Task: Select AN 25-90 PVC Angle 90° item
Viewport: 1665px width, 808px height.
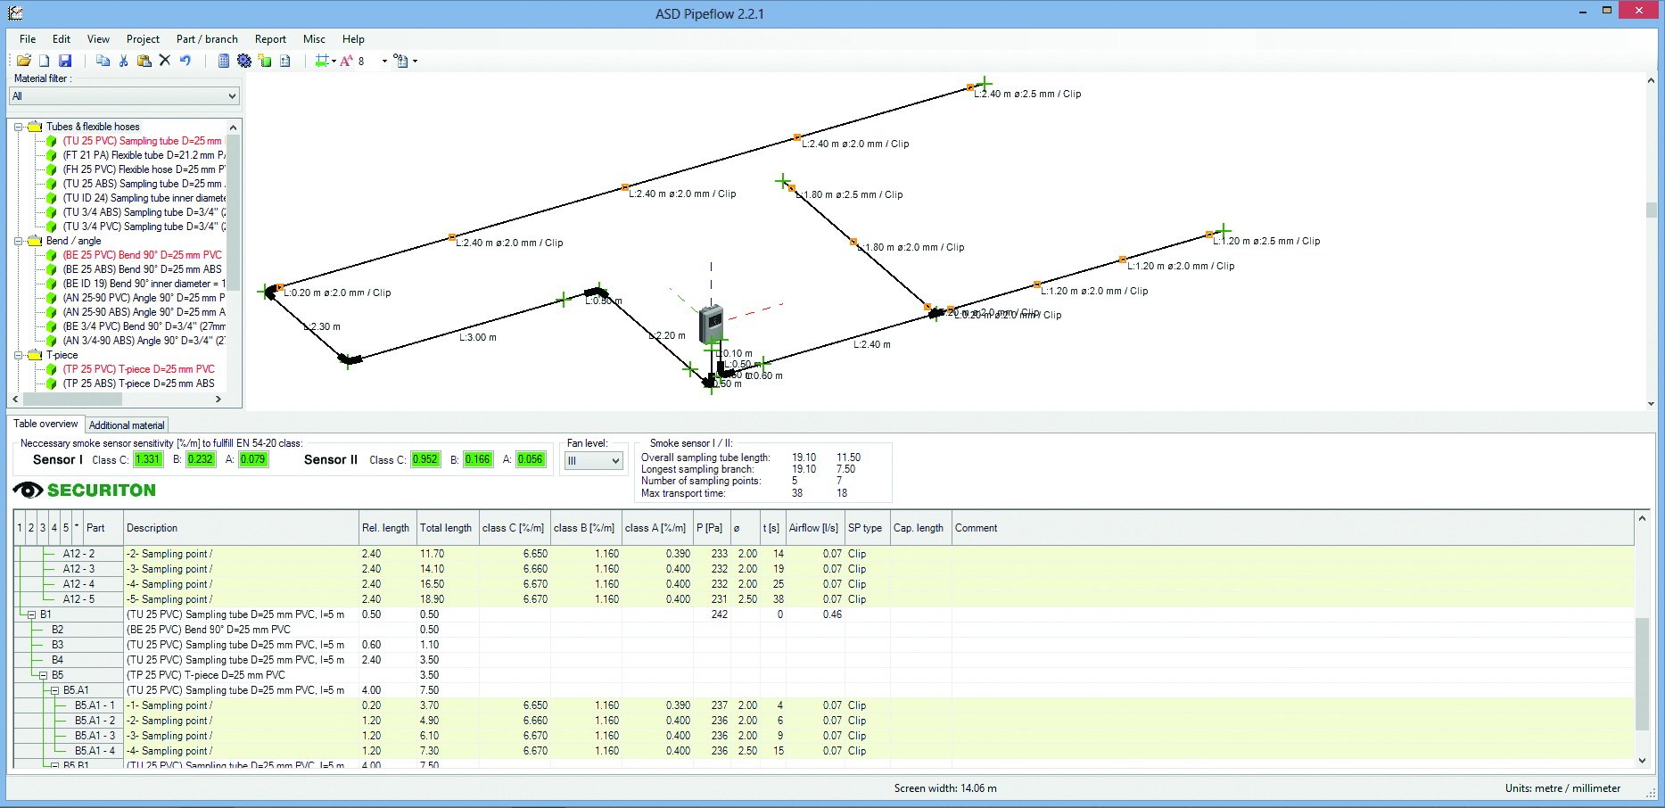Action: pyautogui.click(x=144, y=298)
